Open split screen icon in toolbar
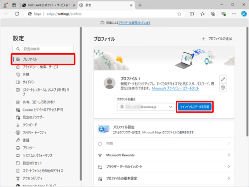The height and width of the screenshot is (187, 249). click(192, 14)
